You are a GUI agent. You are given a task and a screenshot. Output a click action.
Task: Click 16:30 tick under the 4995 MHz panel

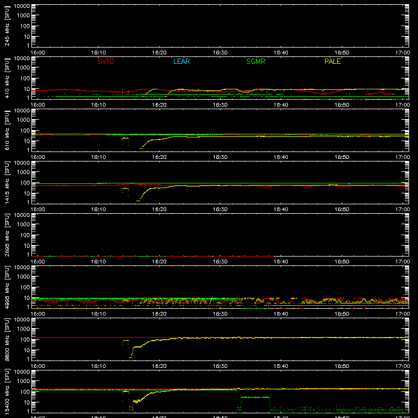(x=220, y=314)
